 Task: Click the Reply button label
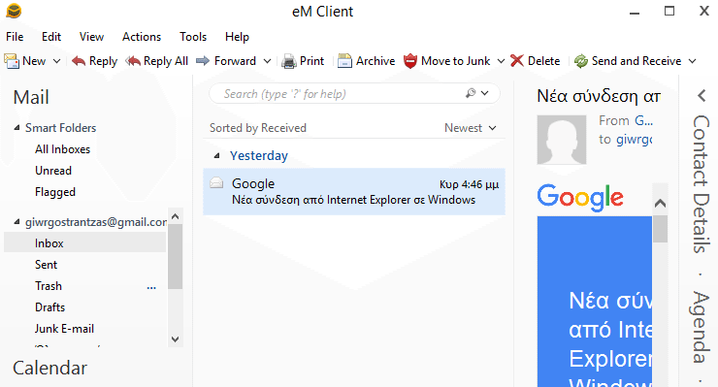tap(103, 61)
